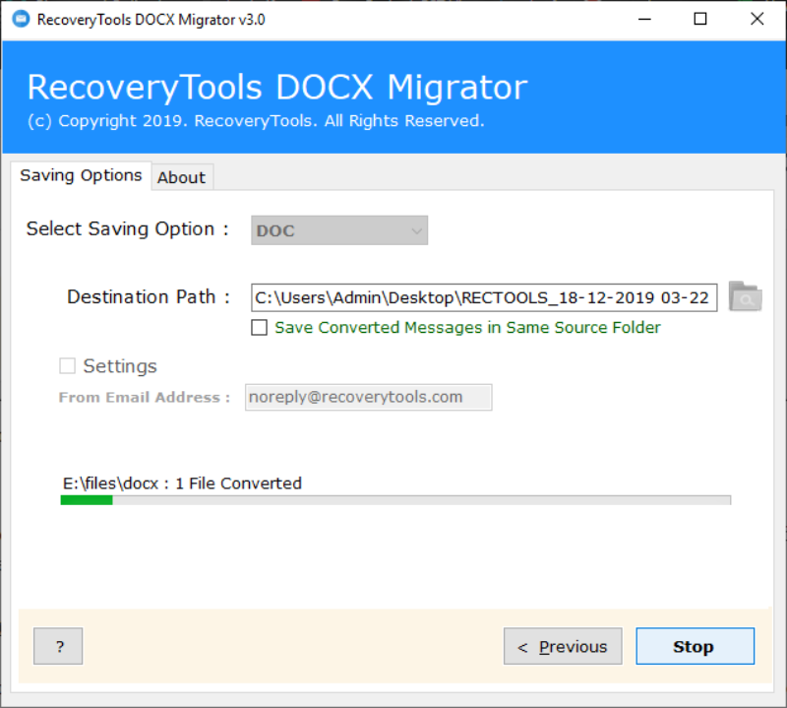Open the Select Saving Option DOC dropdown
This screenshot has height=708, width=787.
(339, 230)
